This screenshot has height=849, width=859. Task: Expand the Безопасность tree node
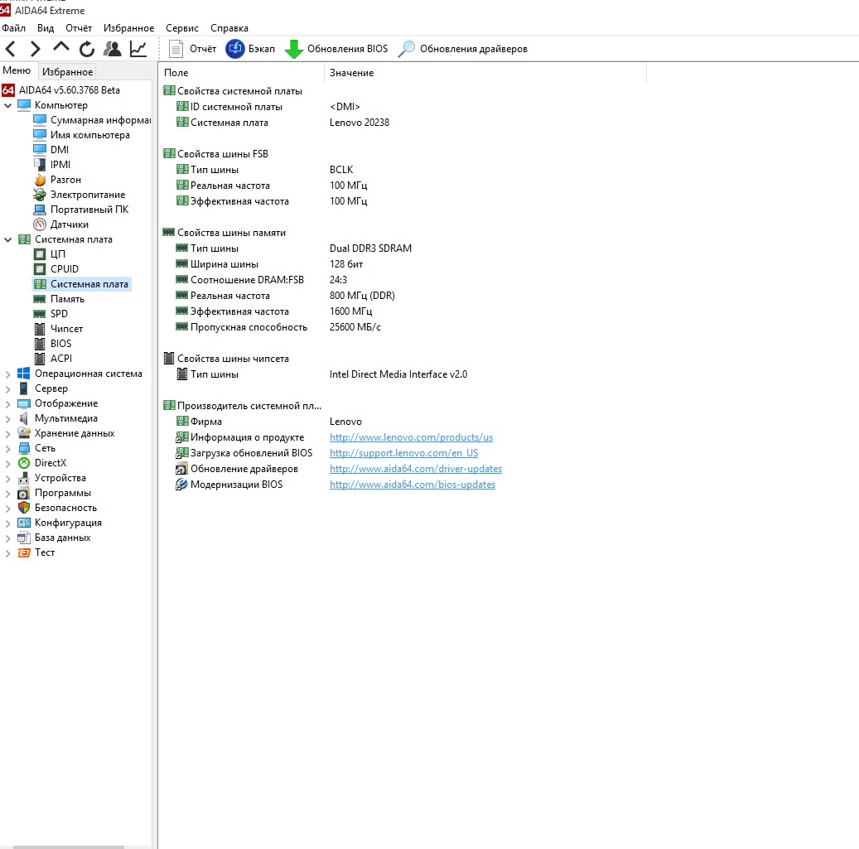(x=7, y=509)
